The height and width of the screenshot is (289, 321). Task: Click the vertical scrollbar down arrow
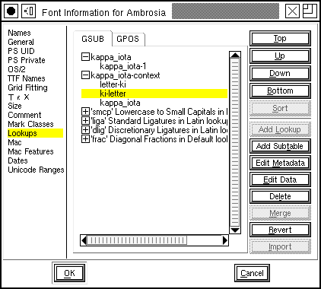(x=235, y=230)
